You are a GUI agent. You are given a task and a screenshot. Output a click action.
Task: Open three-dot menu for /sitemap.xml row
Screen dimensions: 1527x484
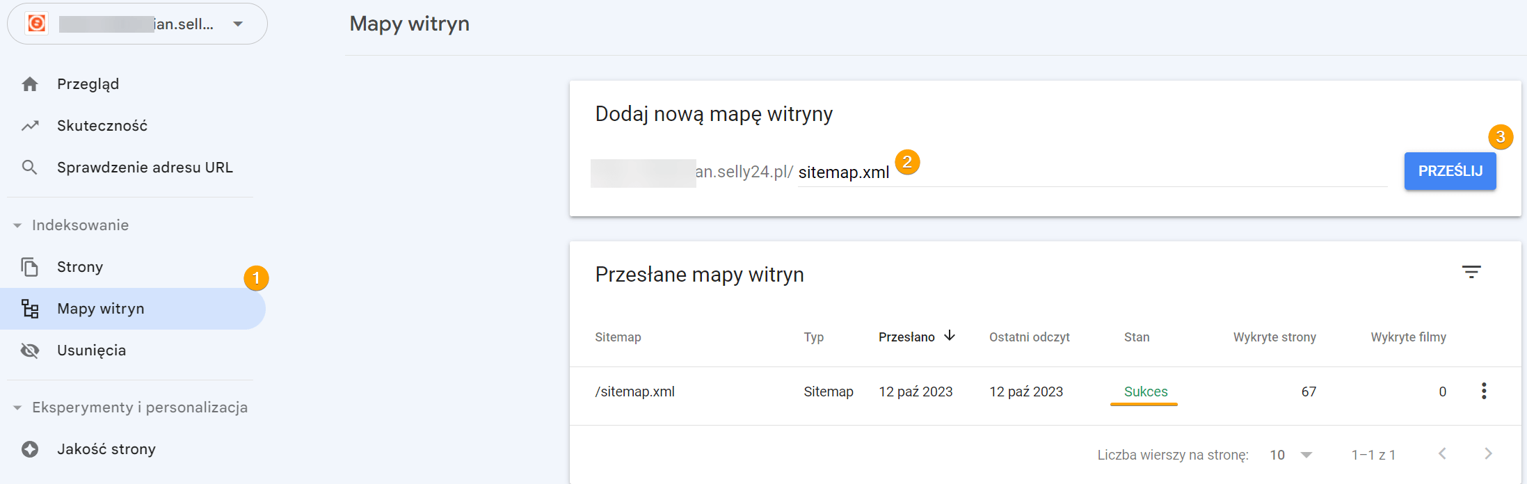point(1483,392)
